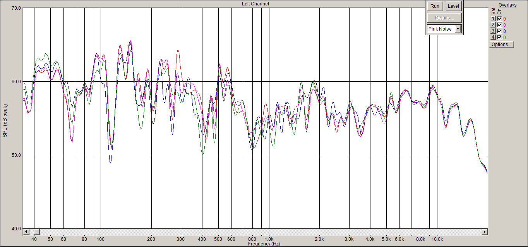528x247 pixels.
Task: Click the 70.0 dB axis value
Action: [16, 8]
